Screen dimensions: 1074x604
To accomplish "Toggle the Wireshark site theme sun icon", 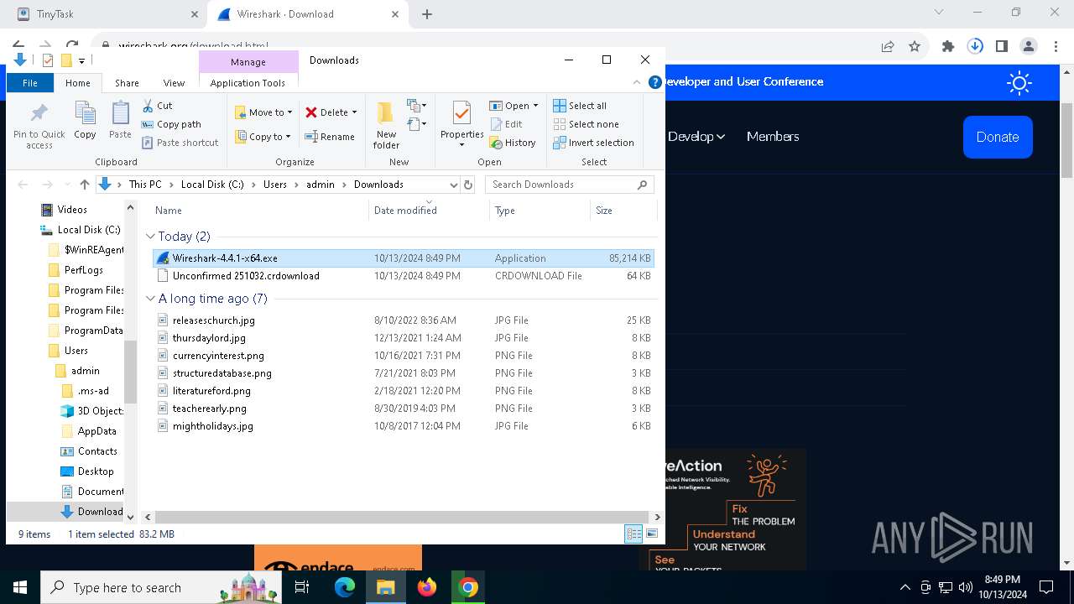I will (1019, 82).
